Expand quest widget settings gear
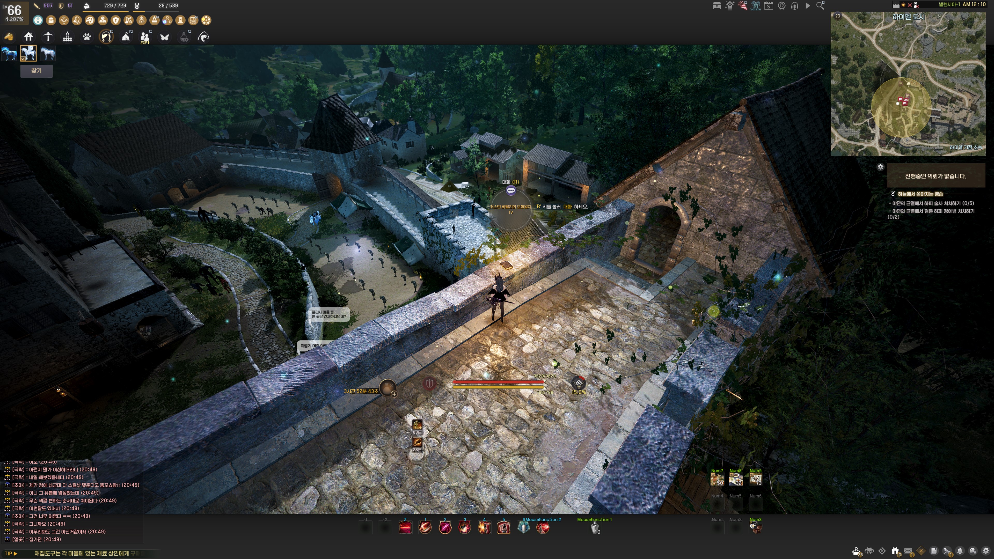Screen dimensions: 994x559 pyautogui.click(x=880, y=167)
